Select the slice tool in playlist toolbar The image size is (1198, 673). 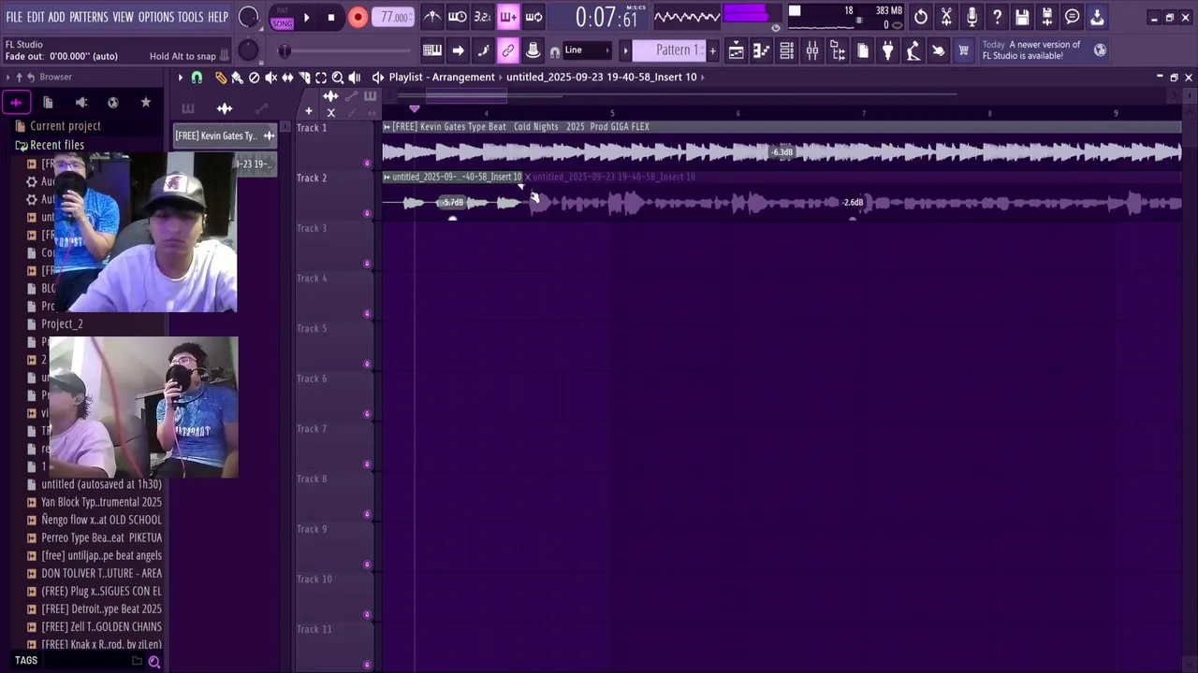coord(304,78)
